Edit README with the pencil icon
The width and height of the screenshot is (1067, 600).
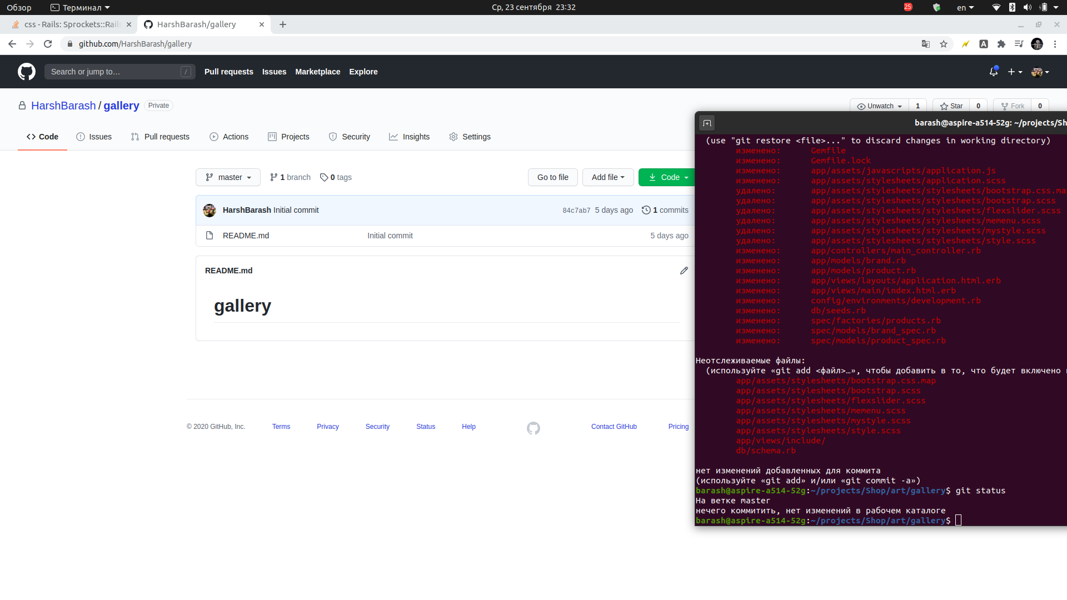684,271
